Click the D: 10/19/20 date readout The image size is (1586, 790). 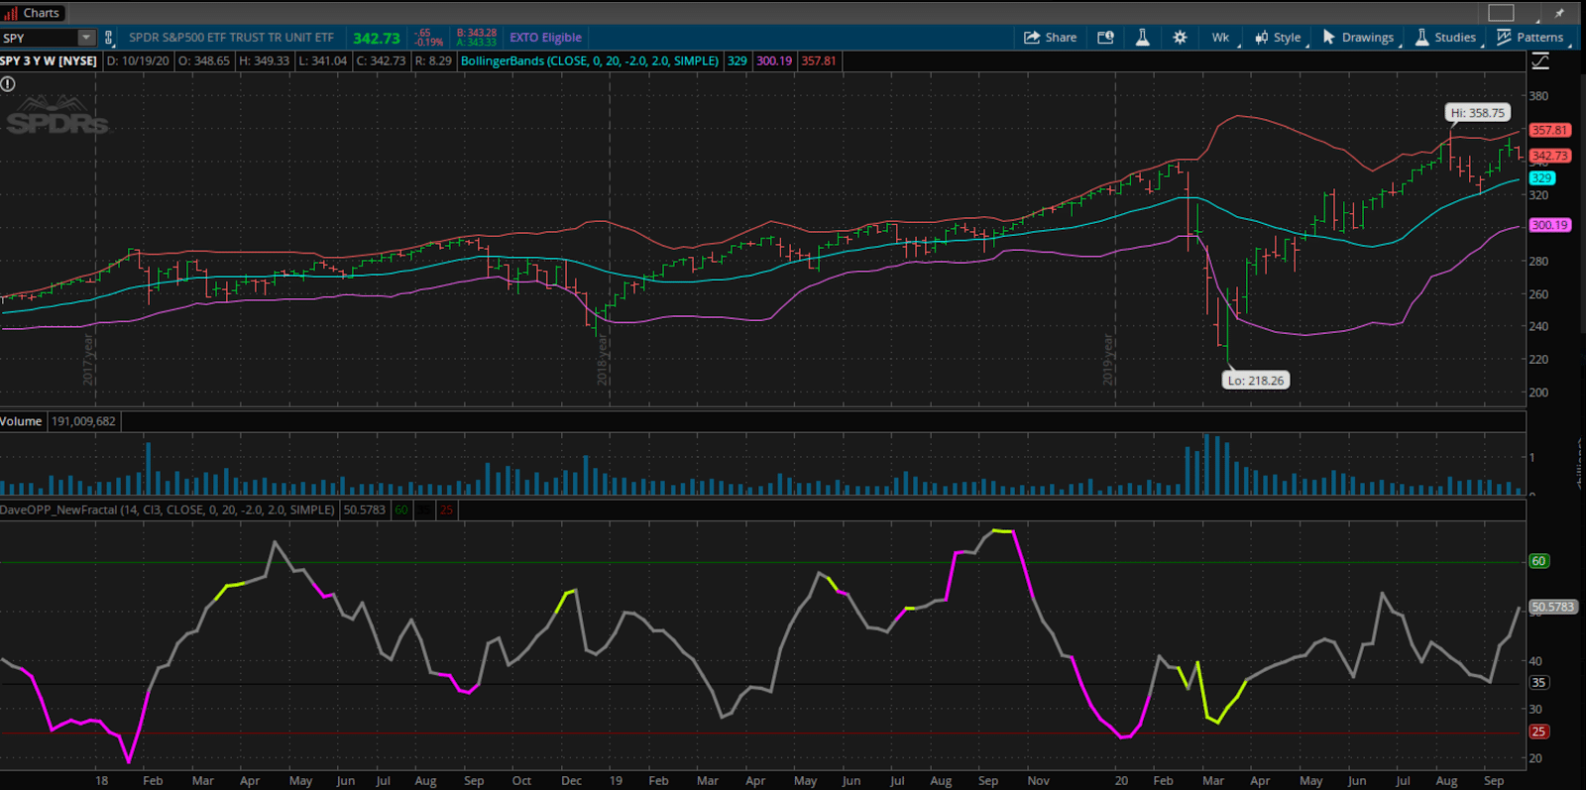pyautogui.click(x=138, y=60)
